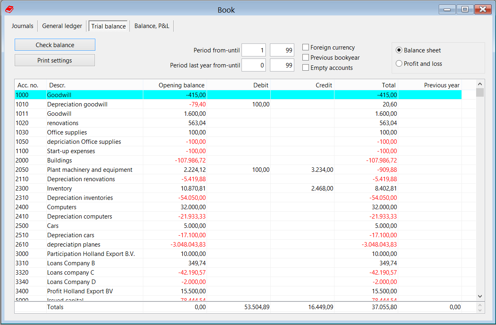Viewport: 496px width, 325px height.
Task: Select the Trial balance tab
Action: pyautogui.click(x=108, y=26)
